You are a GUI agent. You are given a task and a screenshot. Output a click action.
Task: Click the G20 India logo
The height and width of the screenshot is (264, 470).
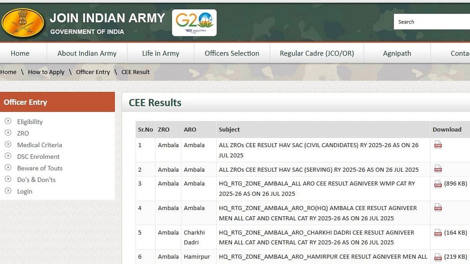[x=194, y=23]
